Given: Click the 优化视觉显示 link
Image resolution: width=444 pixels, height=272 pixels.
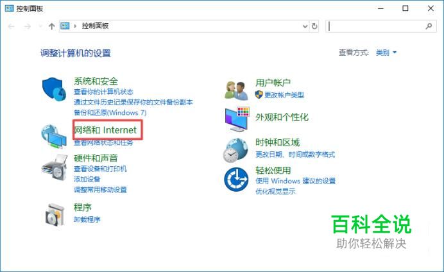Looking at the screenshot, I should tap(275, 191).
